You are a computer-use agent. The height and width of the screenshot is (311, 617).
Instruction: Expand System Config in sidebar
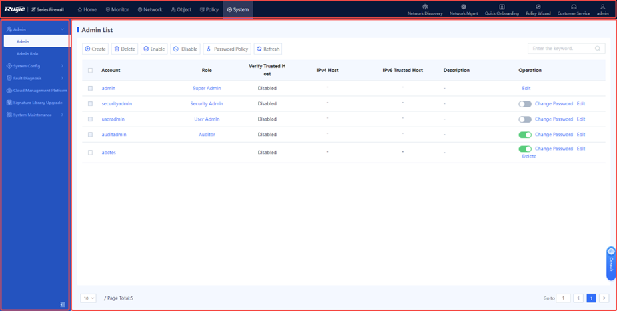62,66
